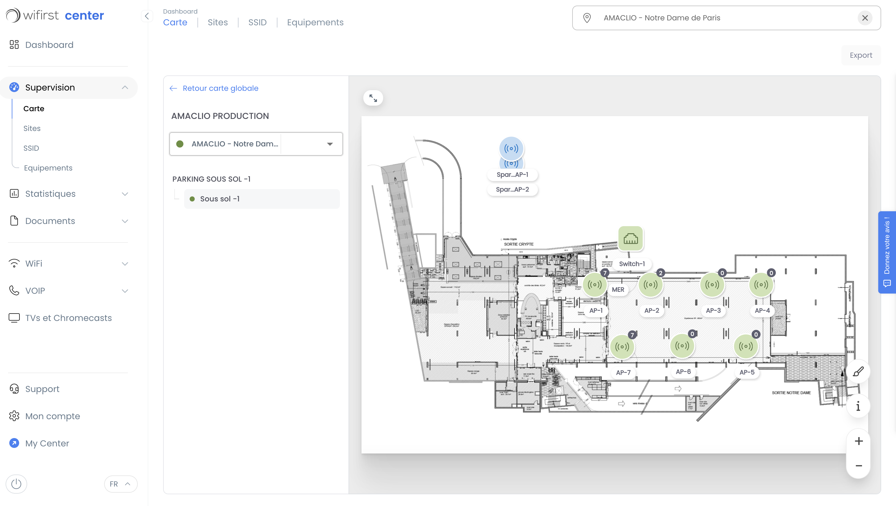This screenshot has width=896, height=506.
Task: Open SSID in Supervision submenu
Action: click(x=31, y=148)
